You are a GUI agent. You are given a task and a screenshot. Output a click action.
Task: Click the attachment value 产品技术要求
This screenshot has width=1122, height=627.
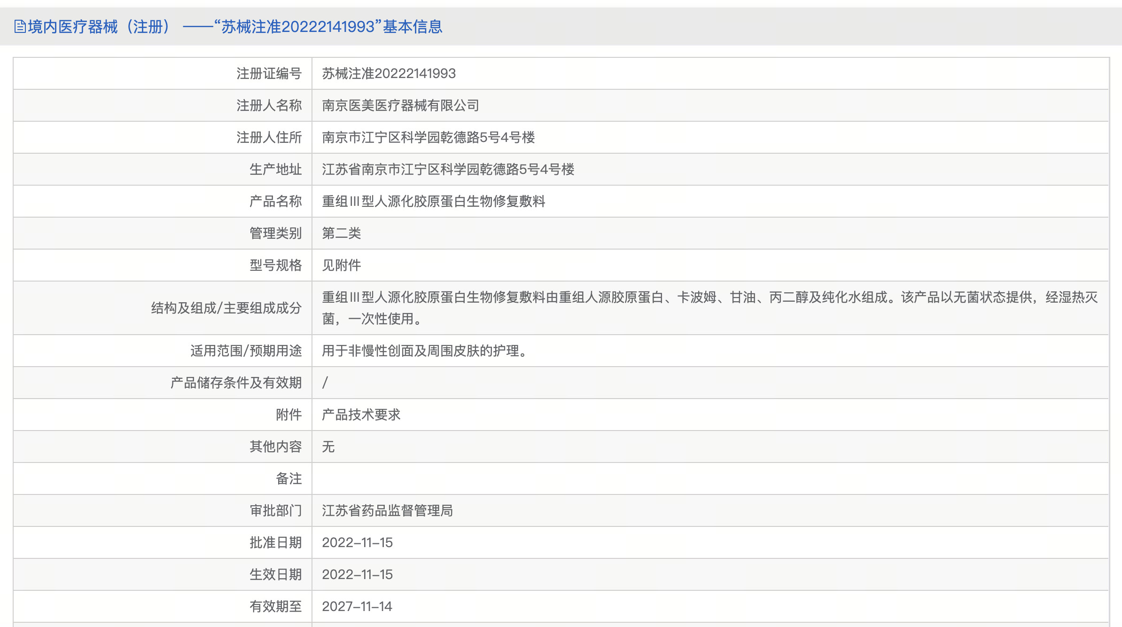click(x=361, y=415)
